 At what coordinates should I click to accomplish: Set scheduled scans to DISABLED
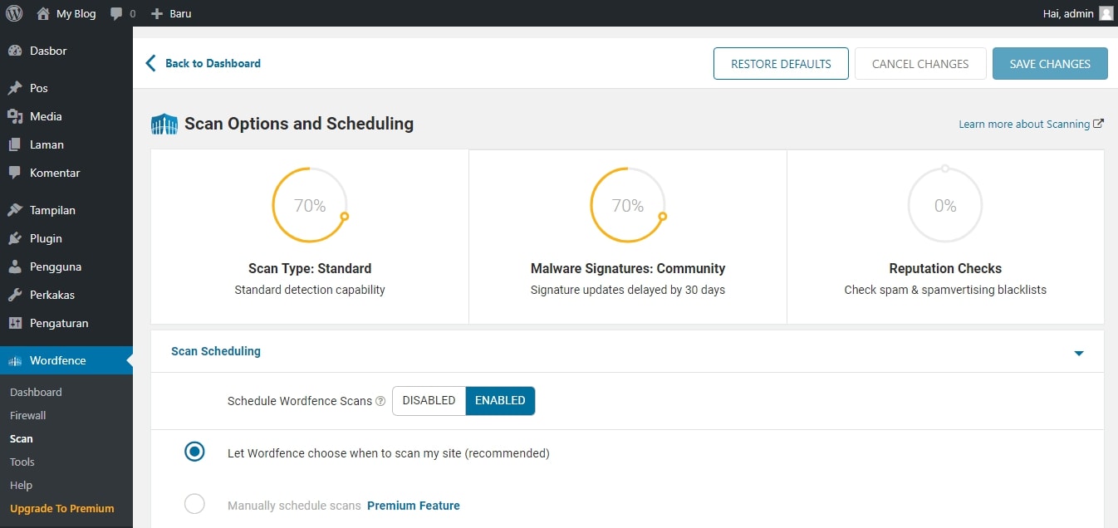[429, 400]
